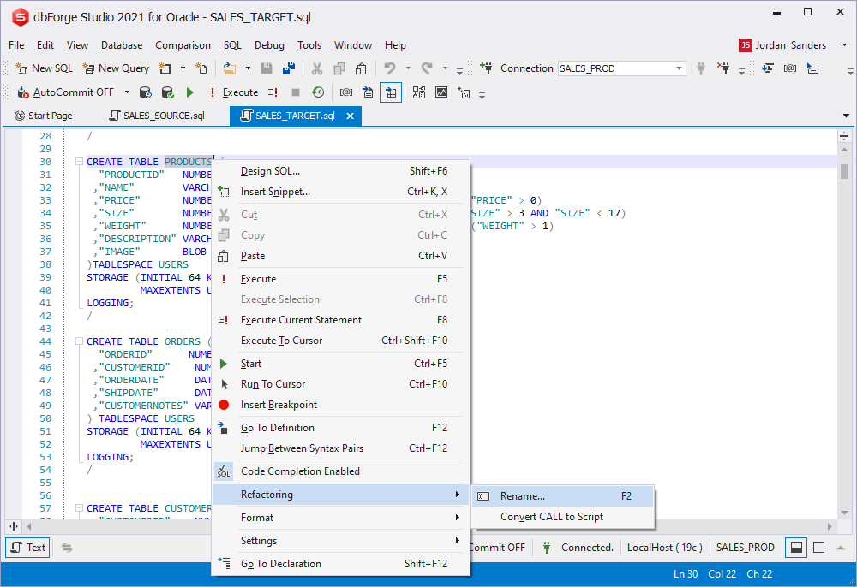Choose Go To Definition menu entry
This screenshot has width=857, height=587.
(340, 428)
